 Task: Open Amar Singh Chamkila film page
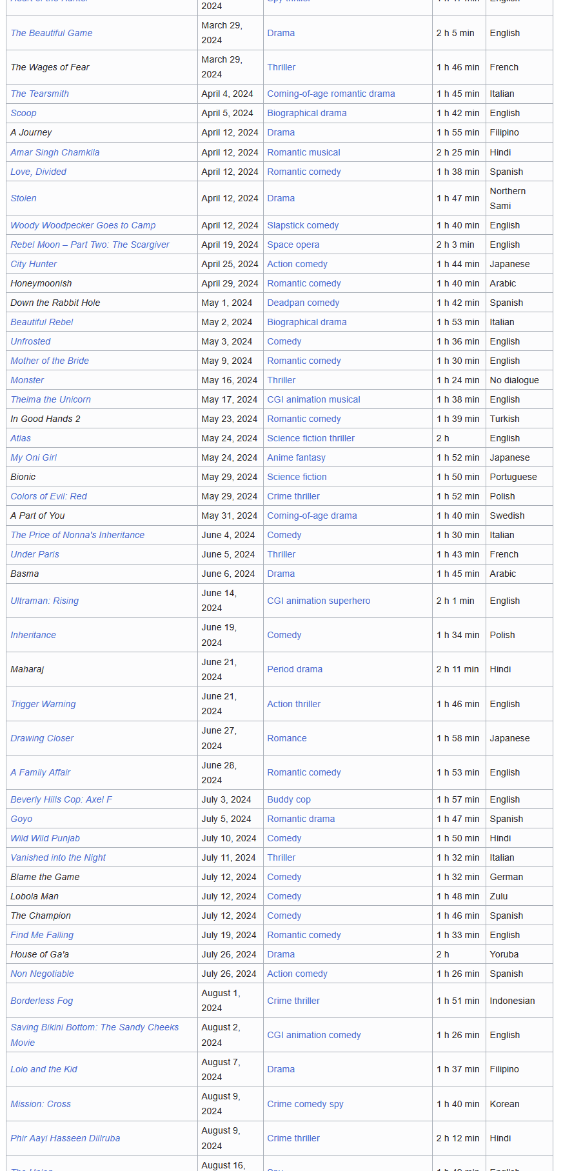[55, 152]
